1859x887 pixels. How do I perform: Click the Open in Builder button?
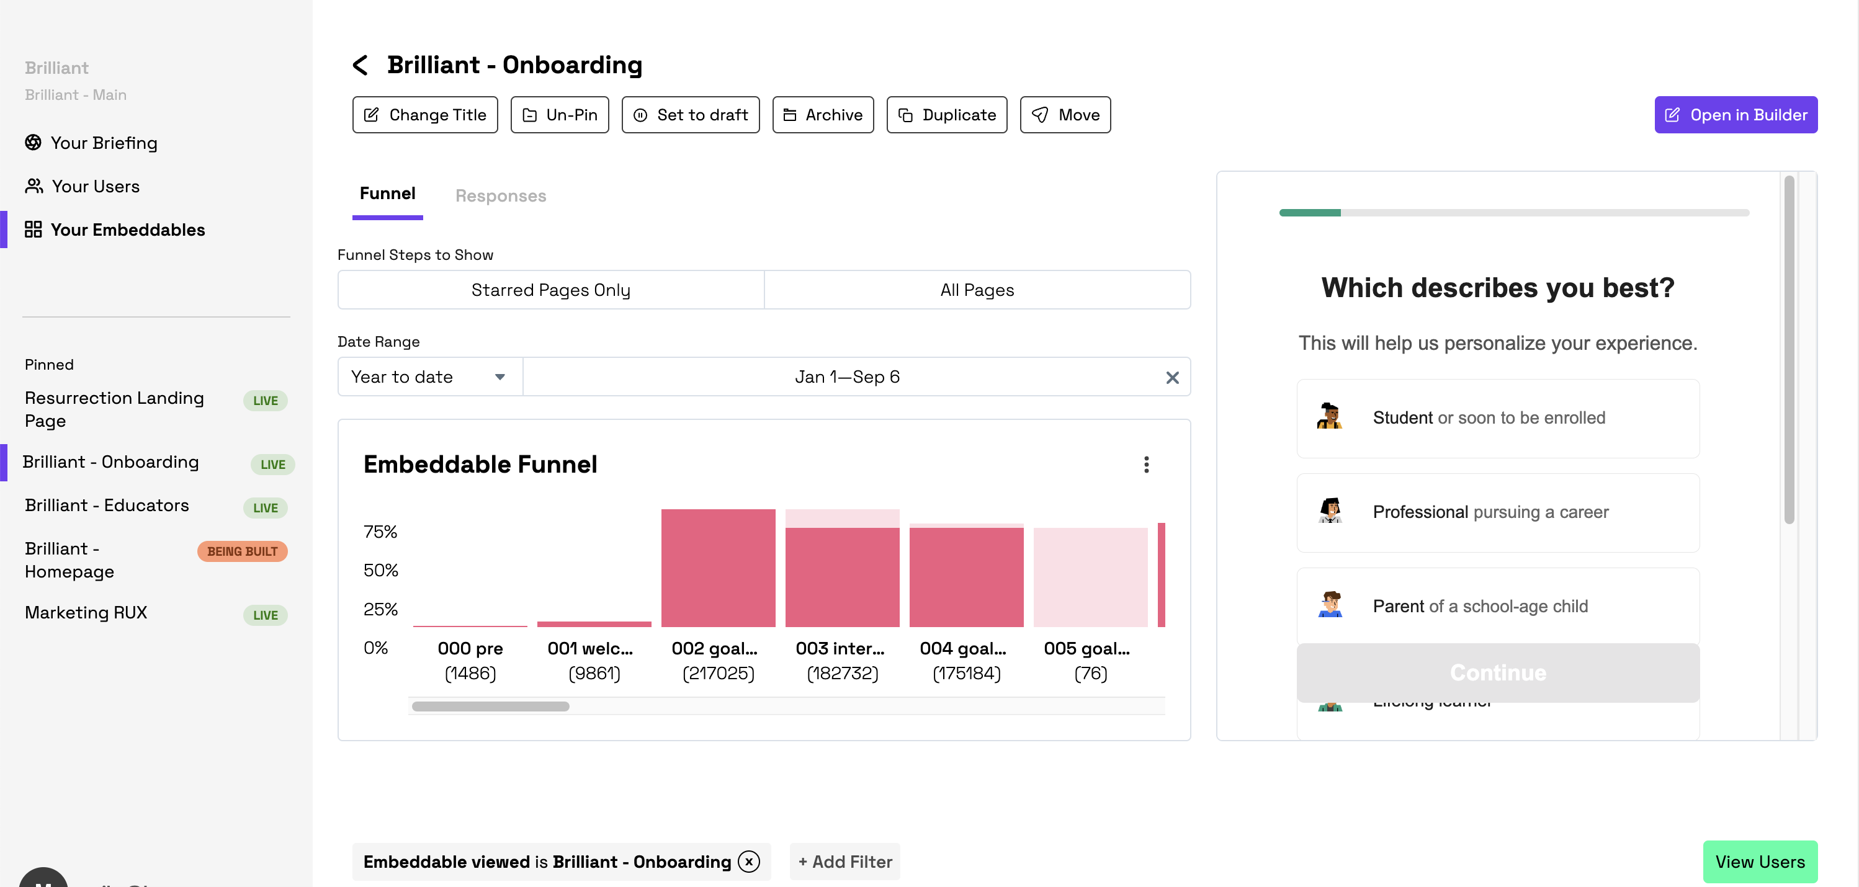click(1735, 115)
